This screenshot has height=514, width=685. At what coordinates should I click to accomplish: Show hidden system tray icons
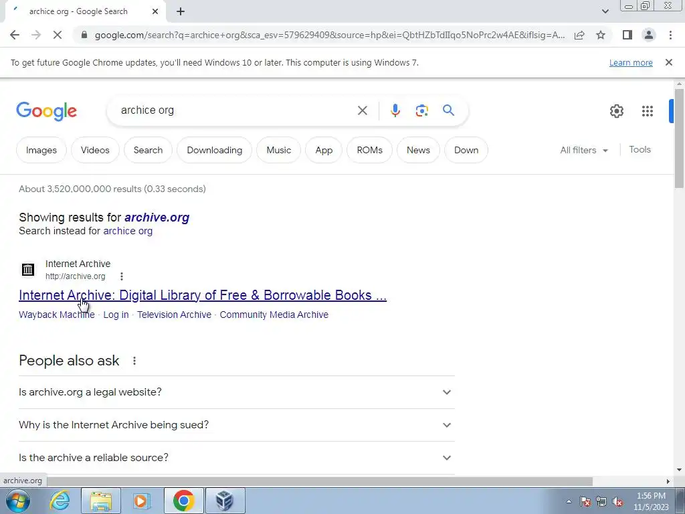(x=569, y=501)
